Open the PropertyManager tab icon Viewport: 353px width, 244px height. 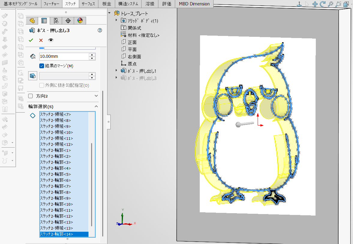pyautogui.click(x=44, y=21)
